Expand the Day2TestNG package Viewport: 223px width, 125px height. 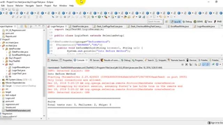click(3, 61)
